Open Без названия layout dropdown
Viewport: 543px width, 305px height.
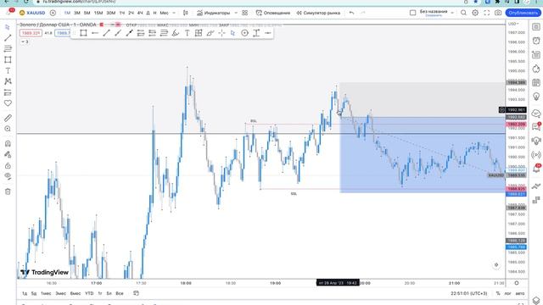(x=452, y=13)
